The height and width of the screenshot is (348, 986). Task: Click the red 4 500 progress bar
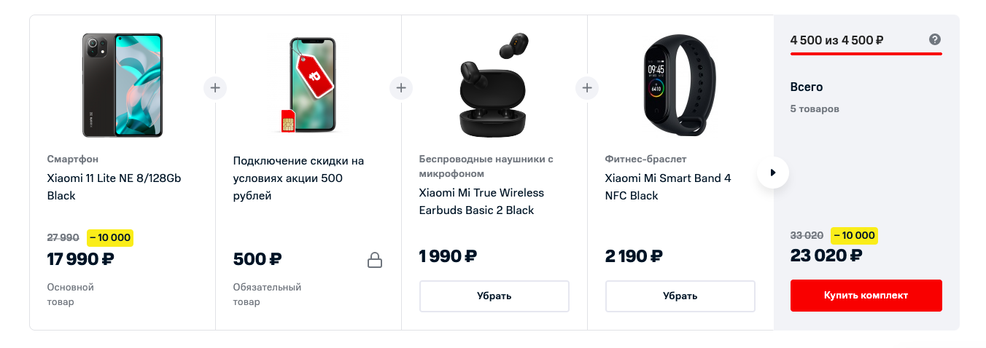coord(866,54)
